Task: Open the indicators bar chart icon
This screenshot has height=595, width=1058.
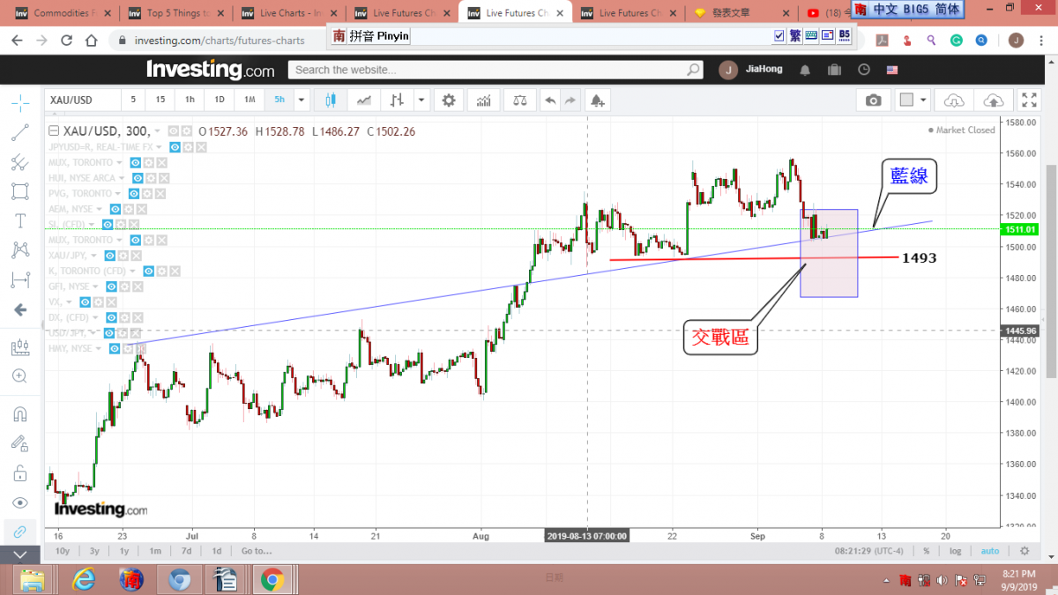Action: coord(483,100)
